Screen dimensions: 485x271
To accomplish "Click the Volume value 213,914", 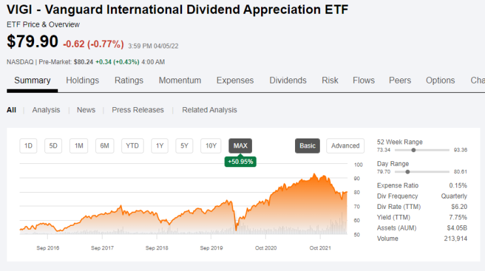I will (456, 238).
